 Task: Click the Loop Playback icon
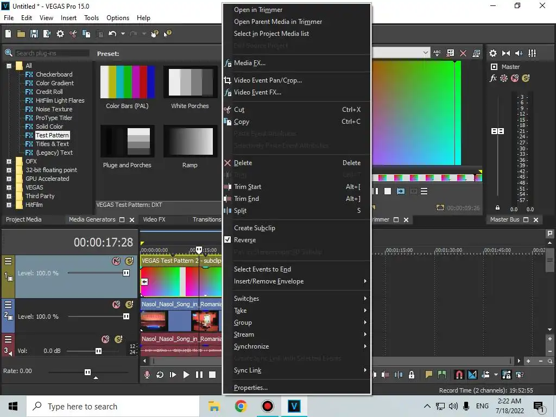tap(160, 375)
